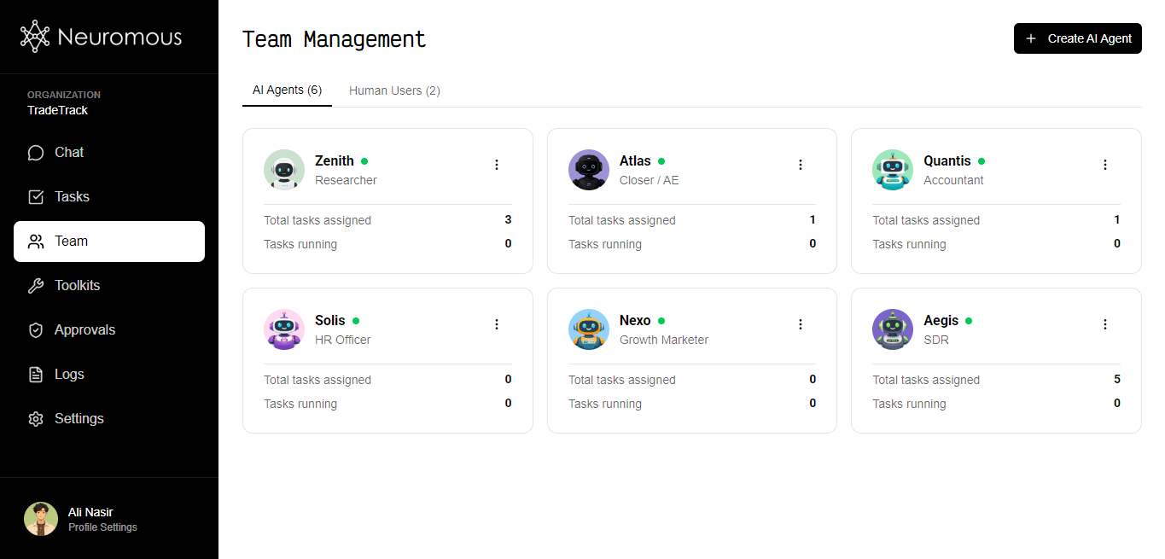Click the Approvals shield icon

[x=36, y=330]
